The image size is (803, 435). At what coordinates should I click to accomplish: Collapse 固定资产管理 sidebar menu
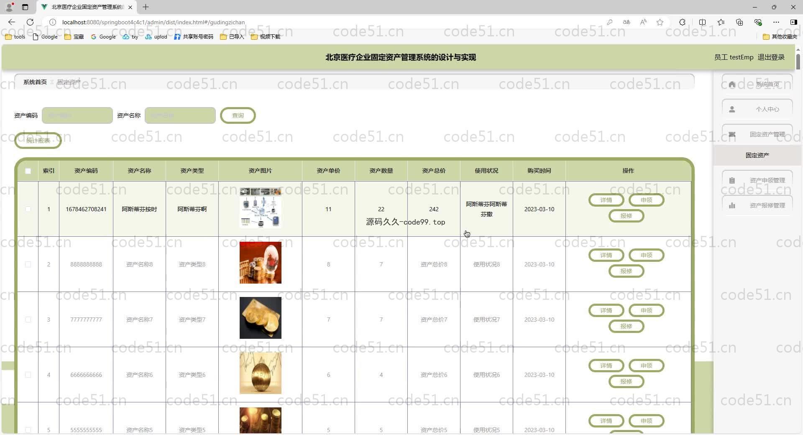(x=757, y=134)
